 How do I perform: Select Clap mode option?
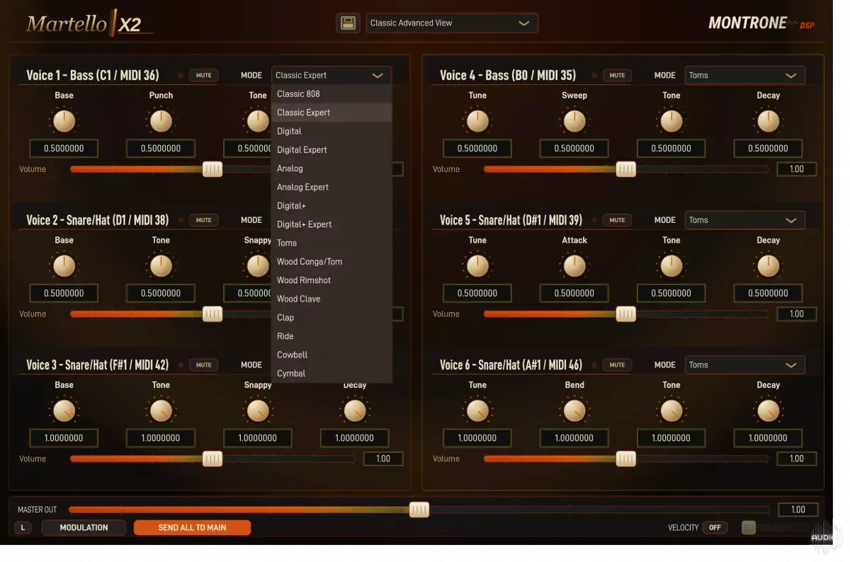331,317
